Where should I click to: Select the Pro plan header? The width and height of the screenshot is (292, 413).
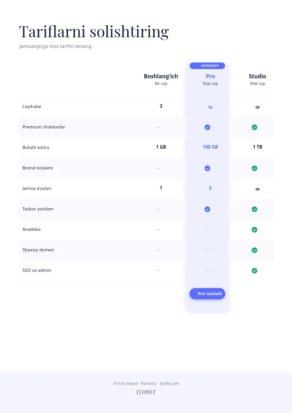pyautogui.click(x=210, y=79)
